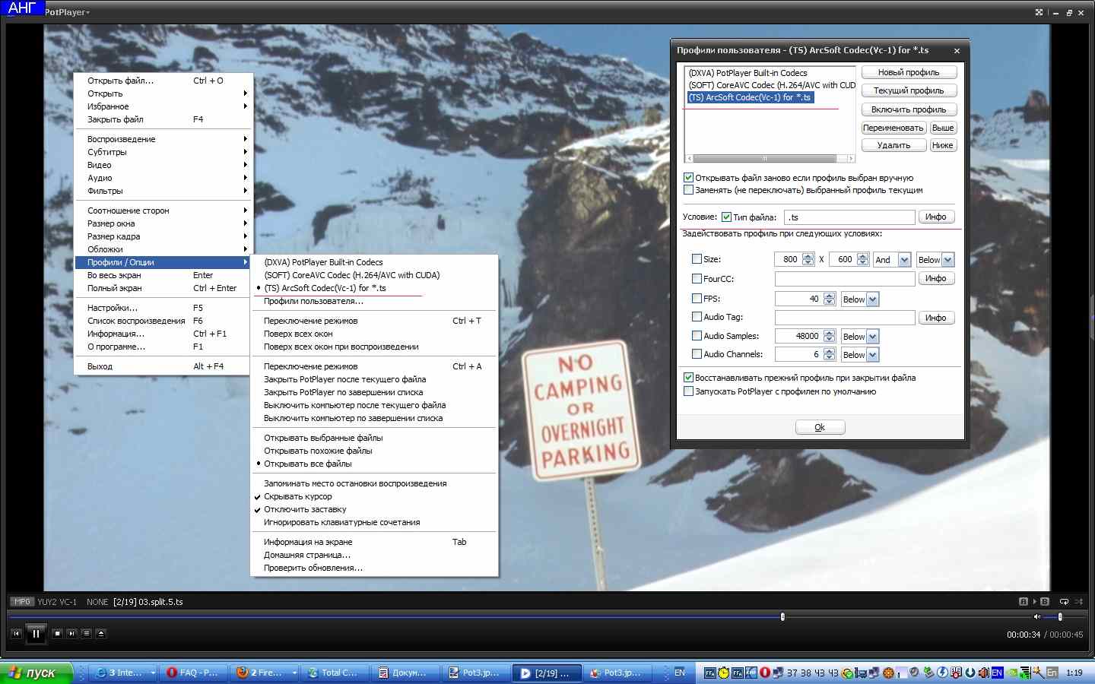Set A-B repeat start point A
Viewport: 1095px width, 684px height.
tap(1024, 601)
